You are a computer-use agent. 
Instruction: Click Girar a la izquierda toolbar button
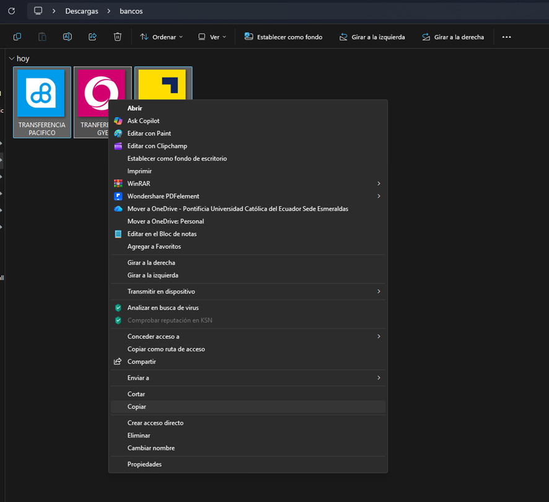point(372,37)
